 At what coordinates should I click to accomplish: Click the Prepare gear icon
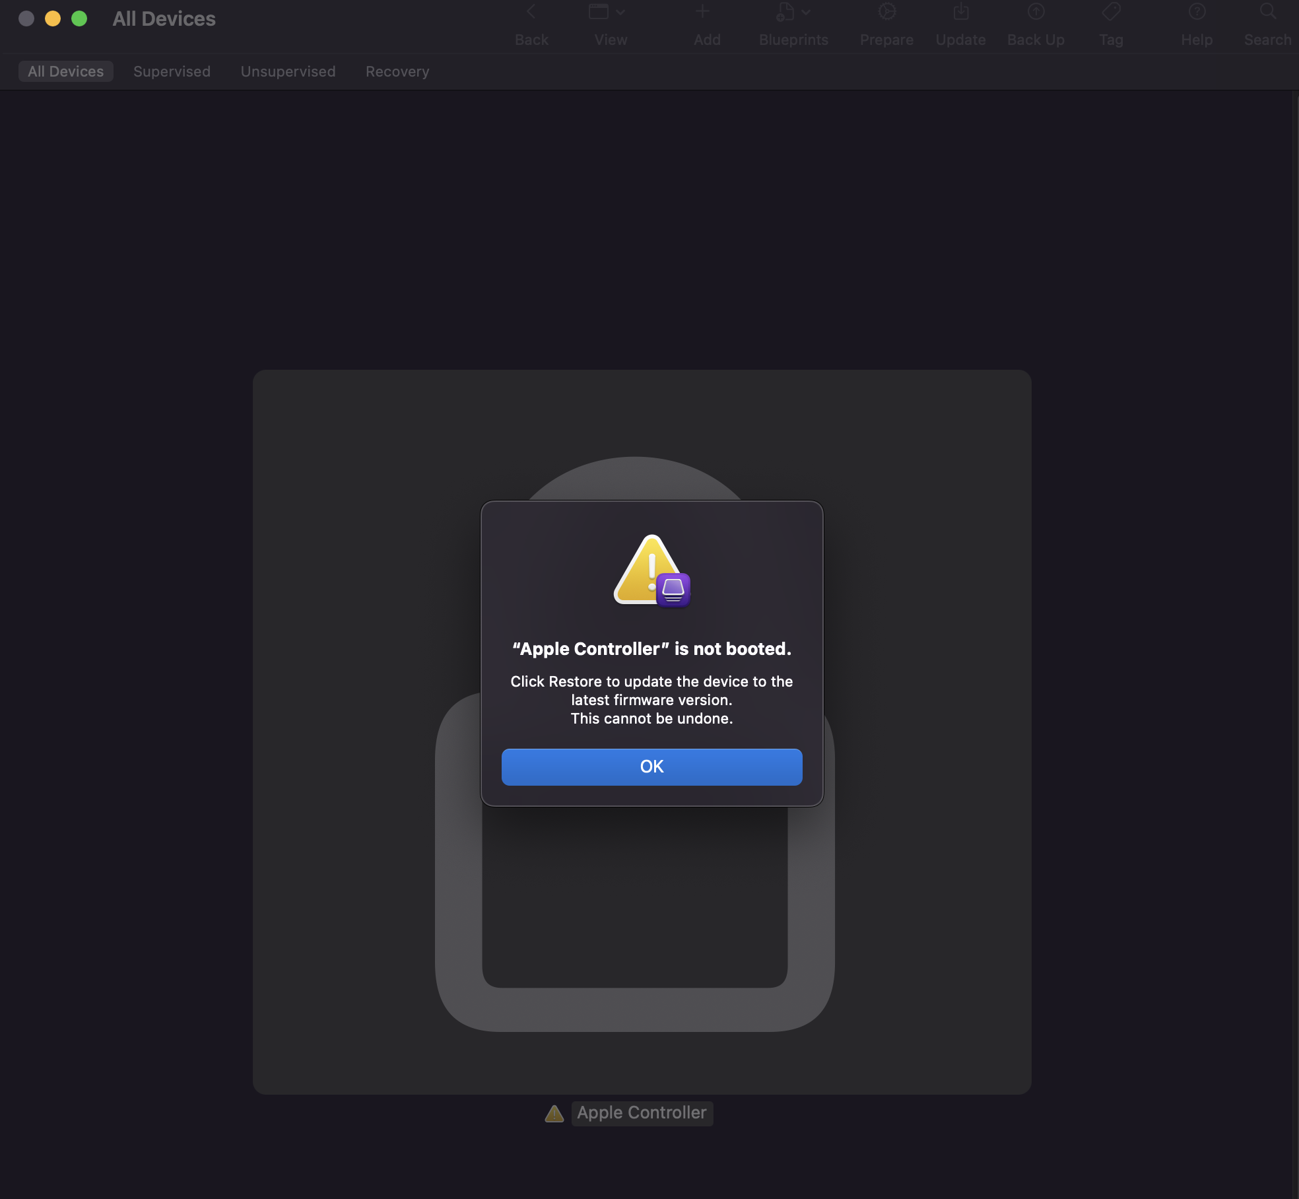click(887, 12)
